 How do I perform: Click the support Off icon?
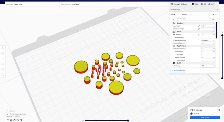(x=202, y=4)
